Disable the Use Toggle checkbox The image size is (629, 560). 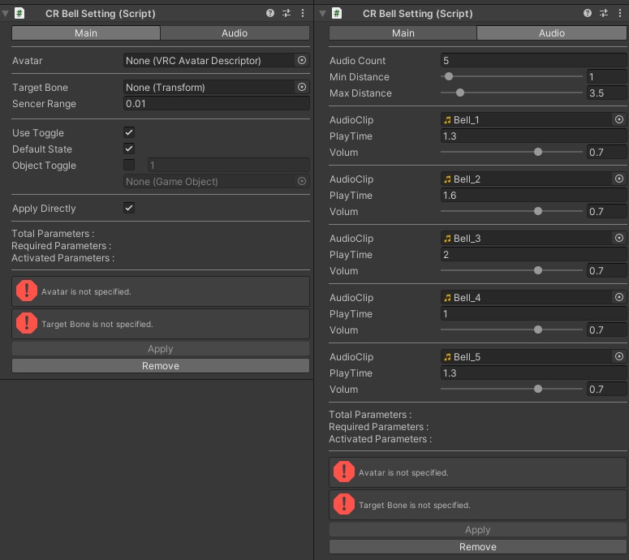tap(129, 132)
